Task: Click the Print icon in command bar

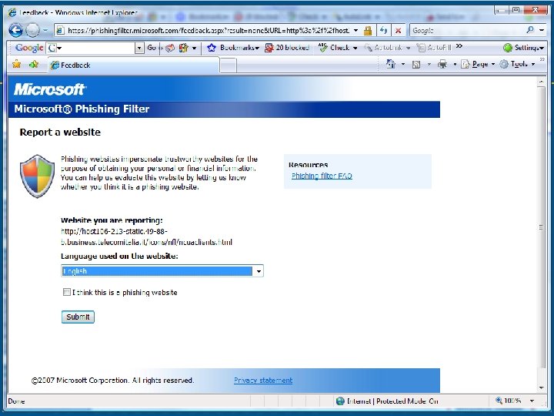Action: click(442, 65)
